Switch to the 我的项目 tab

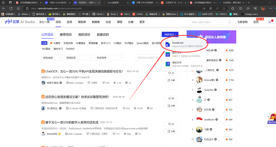[x=84, y=35]
